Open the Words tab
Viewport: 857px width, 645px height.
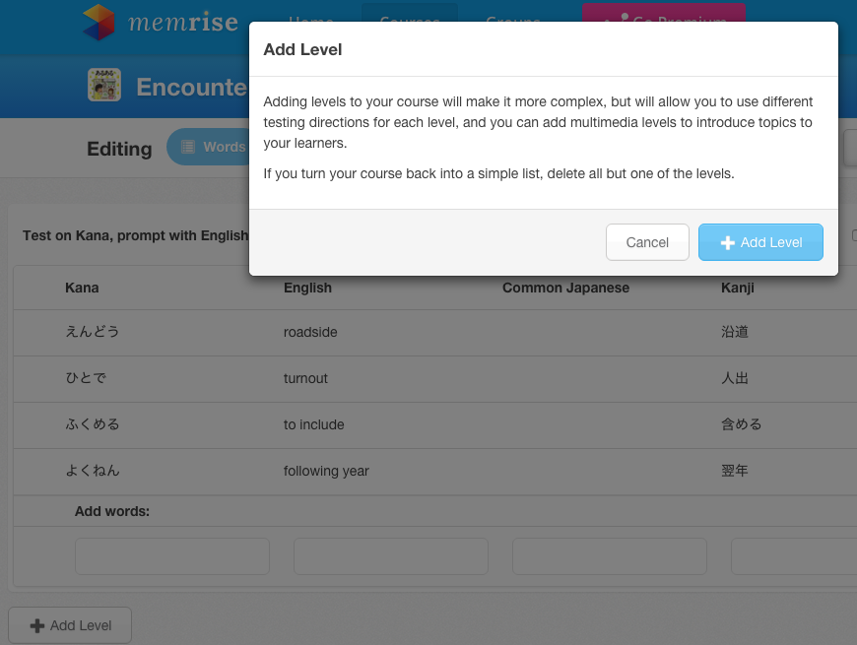point(208,147)
